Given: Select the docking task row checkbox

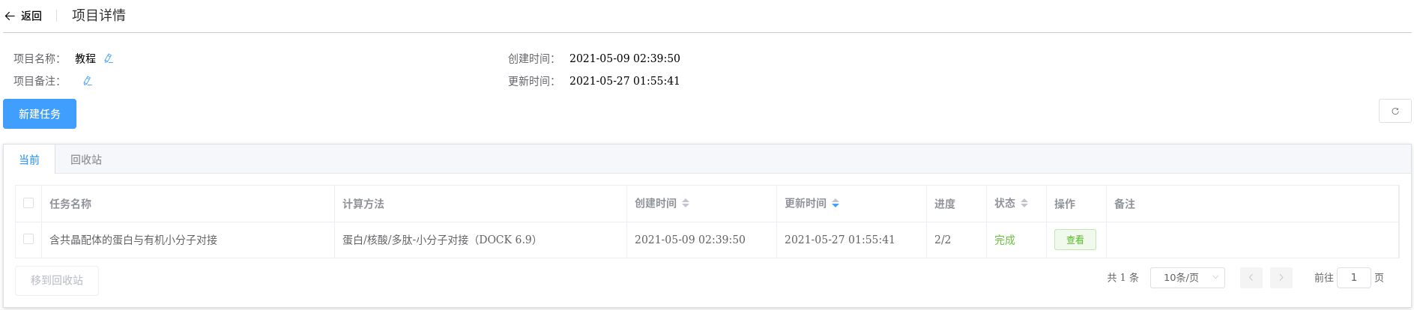Looking at the screenshot, I should coord(28,239).
